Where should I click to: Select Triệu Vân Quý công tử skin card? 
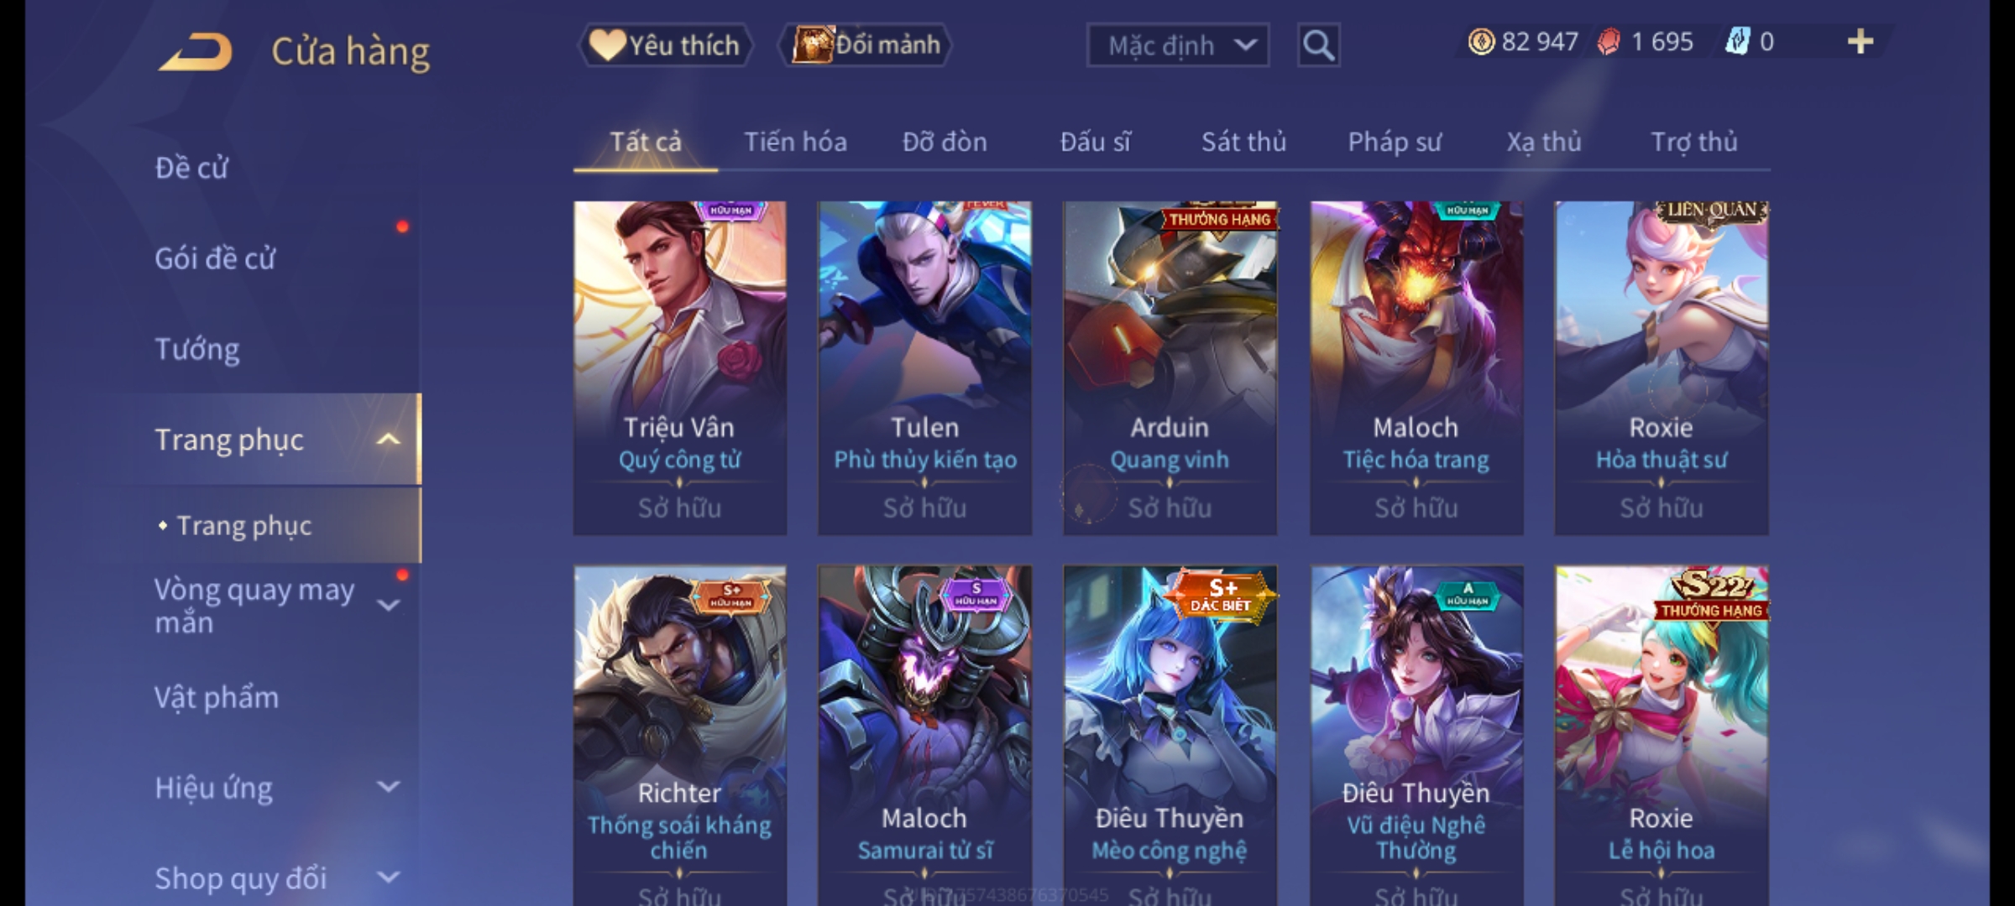pyautogui.click(x=680, y=367)
